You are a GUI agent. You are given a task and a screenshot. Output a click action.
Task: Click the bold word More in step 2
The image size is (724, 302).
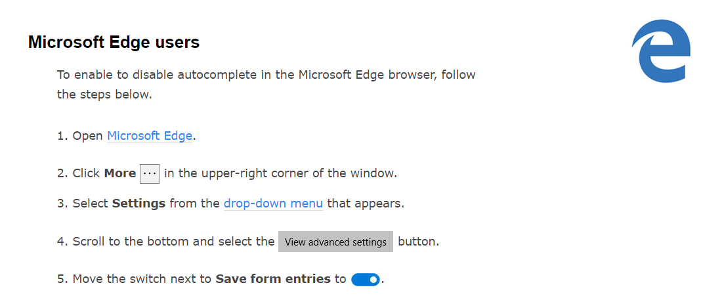120,174
